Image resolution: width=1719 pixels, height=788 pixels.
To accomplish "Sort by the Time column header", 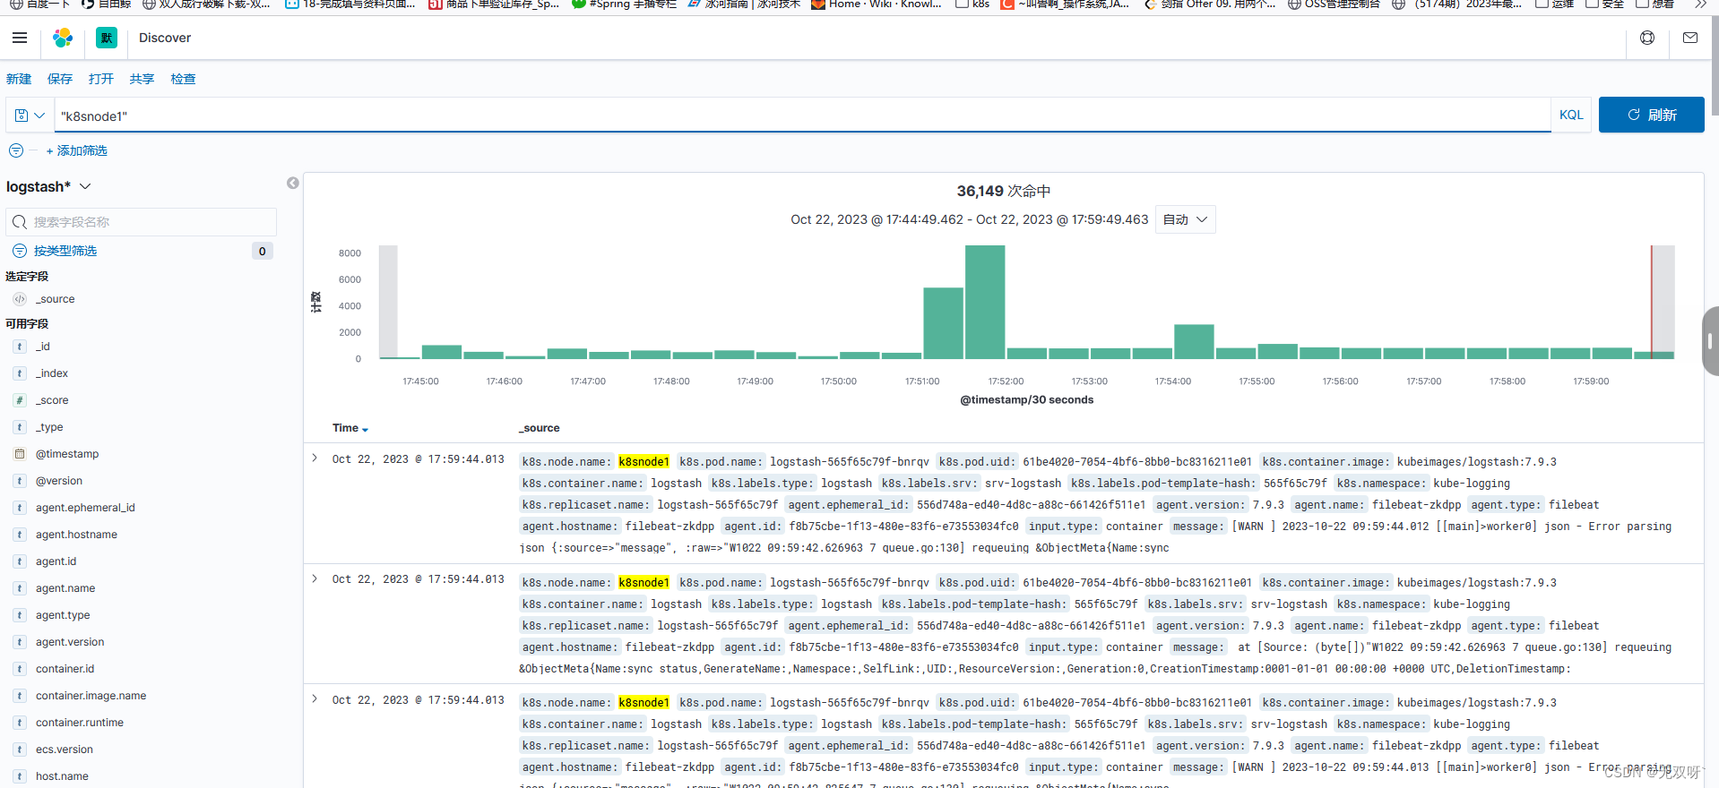I will [x=350, y=428].
